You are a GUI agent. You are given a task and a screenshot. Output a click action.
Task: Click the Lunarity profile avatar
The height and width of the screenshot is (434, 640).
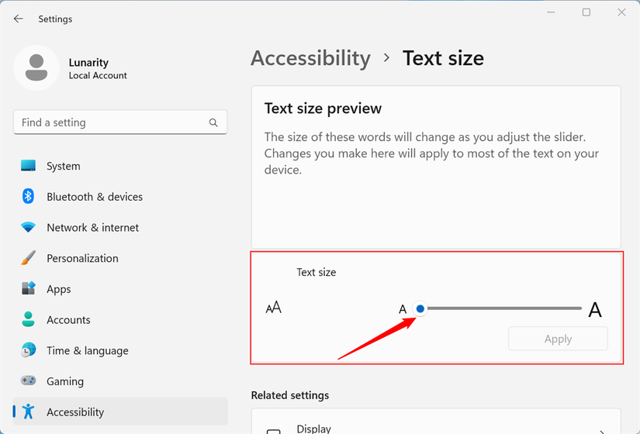[x=36, y=68]
